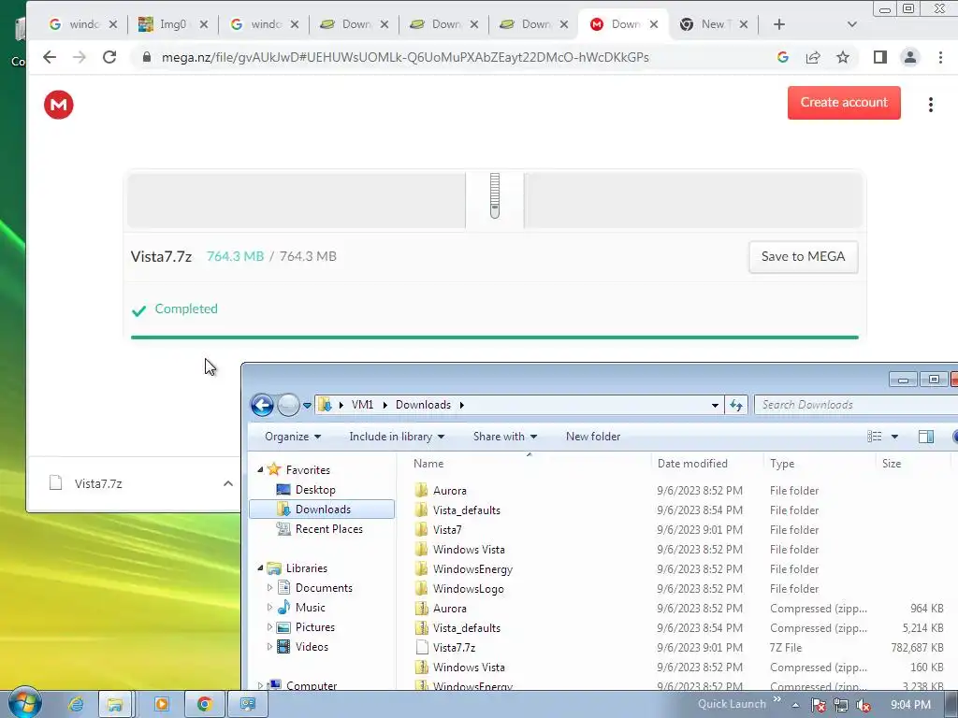Click network tray icon
The width and height of the screenshot is (958, 718).
coord(841,705)
